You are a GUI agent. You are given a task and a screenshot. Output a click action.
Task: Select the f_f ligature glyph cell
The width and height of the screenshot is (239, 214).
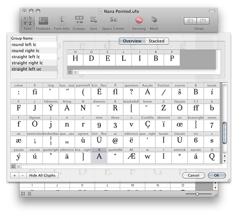point(196,107)
